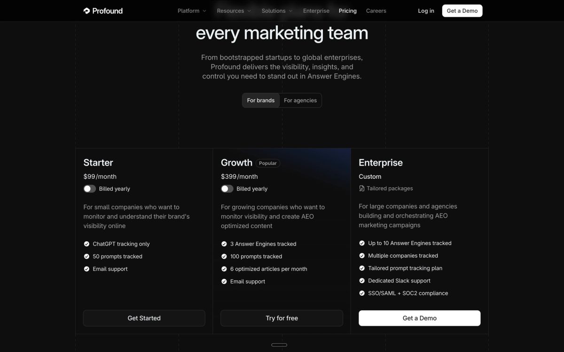Go to the Careers page
This screenshot has width=564, height=352.
tap(376, 11)
